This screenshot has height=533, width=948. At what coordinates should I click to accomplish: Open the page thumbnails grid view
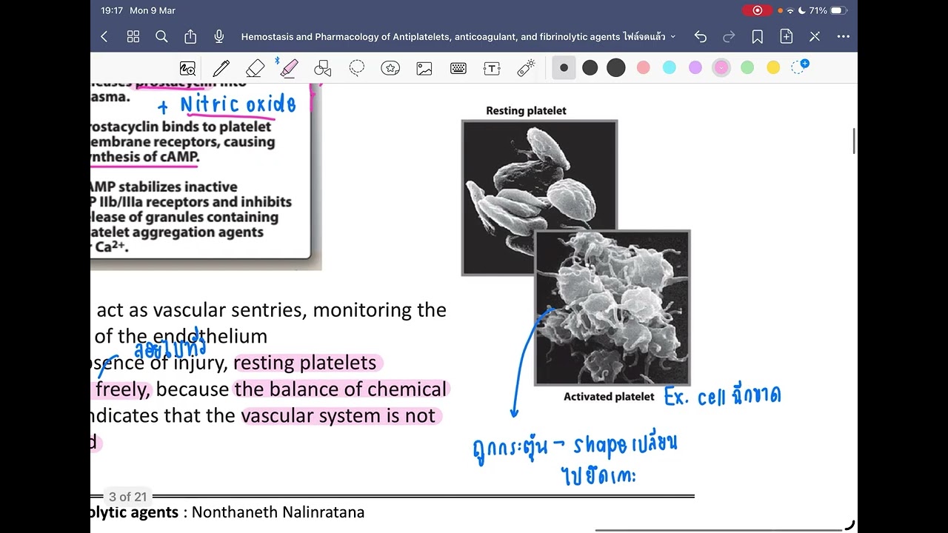click(x=133, y=36)
